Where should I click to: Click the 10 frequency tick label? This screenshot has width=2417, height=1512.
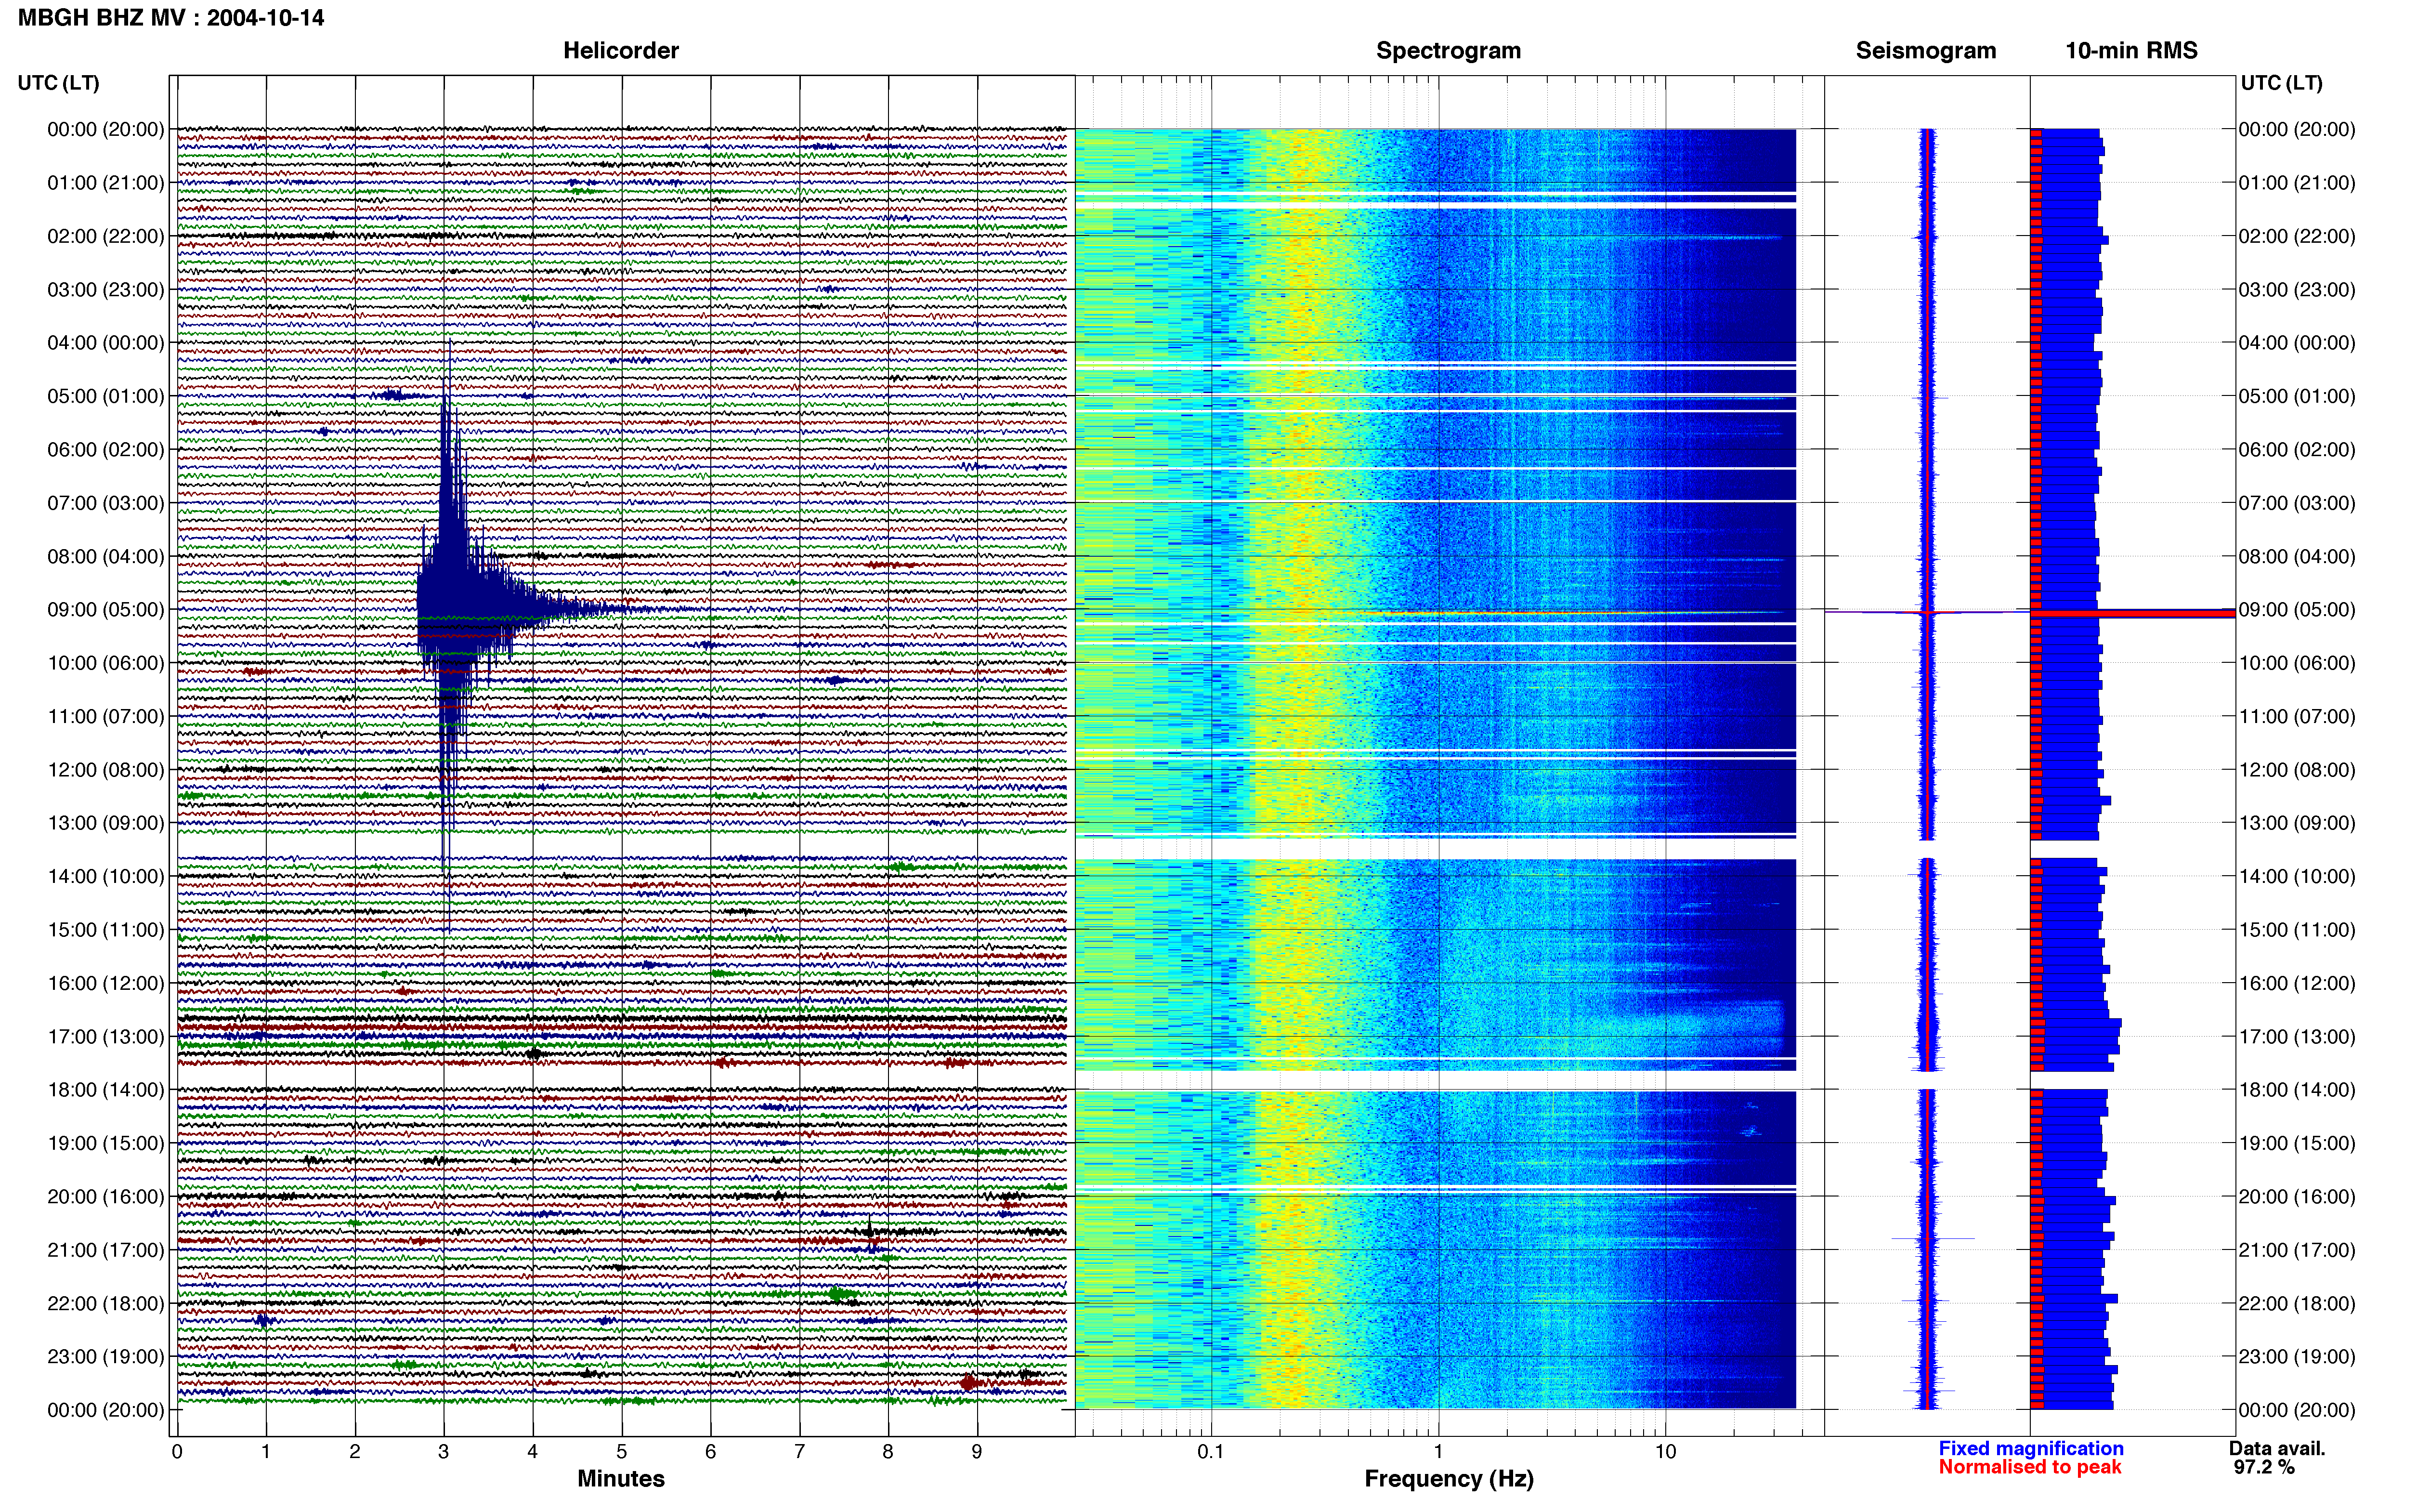click(x=1665, y=1451)
